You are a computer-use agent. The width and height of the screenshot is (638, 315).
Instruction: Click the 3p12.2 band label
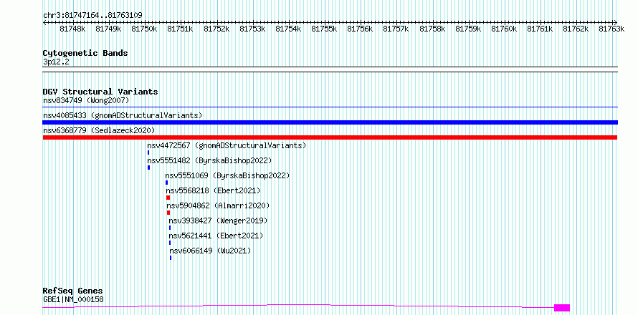pos(56,62)
